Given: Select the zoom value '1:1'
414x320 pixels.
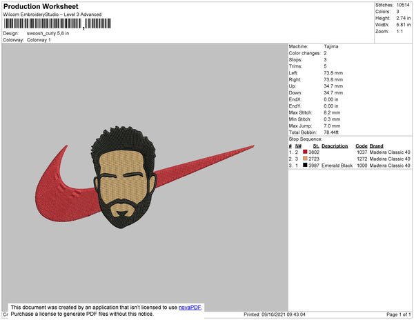Looking at the screenshot, I should tap(400, 32).
